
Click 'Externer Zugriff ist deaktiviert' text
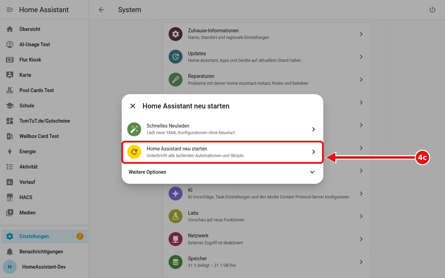216,243
